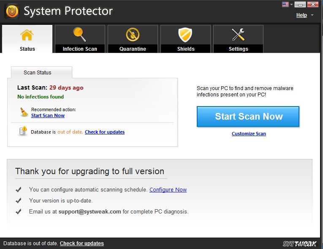Screen dimensions: 323x249
Task: Click the magnifying glass Infection Scan icon
Action: click(x=79, y=34)
